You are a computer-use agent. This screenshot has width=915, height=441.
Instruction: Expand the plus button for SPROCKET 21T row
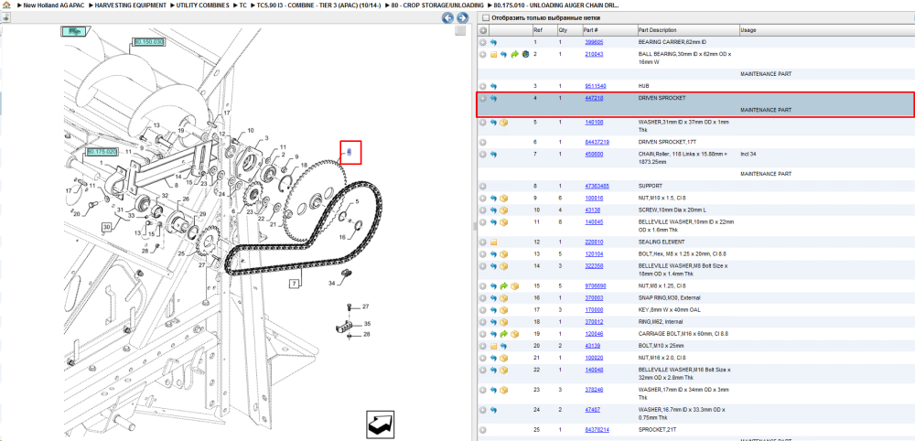482,429
